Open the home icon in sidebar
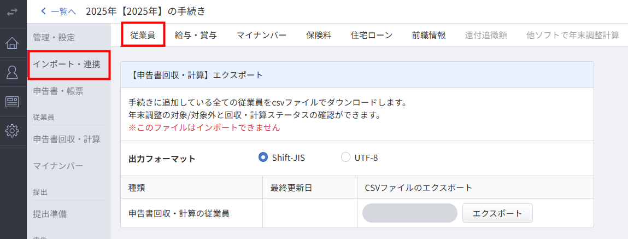628x239 pixels. pyautogui.click(x=12, y=43)
